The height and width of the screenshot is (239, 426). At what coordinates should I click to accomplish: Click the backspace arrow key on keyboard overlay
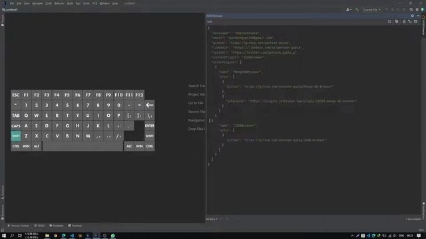click(x=149, y=105)
